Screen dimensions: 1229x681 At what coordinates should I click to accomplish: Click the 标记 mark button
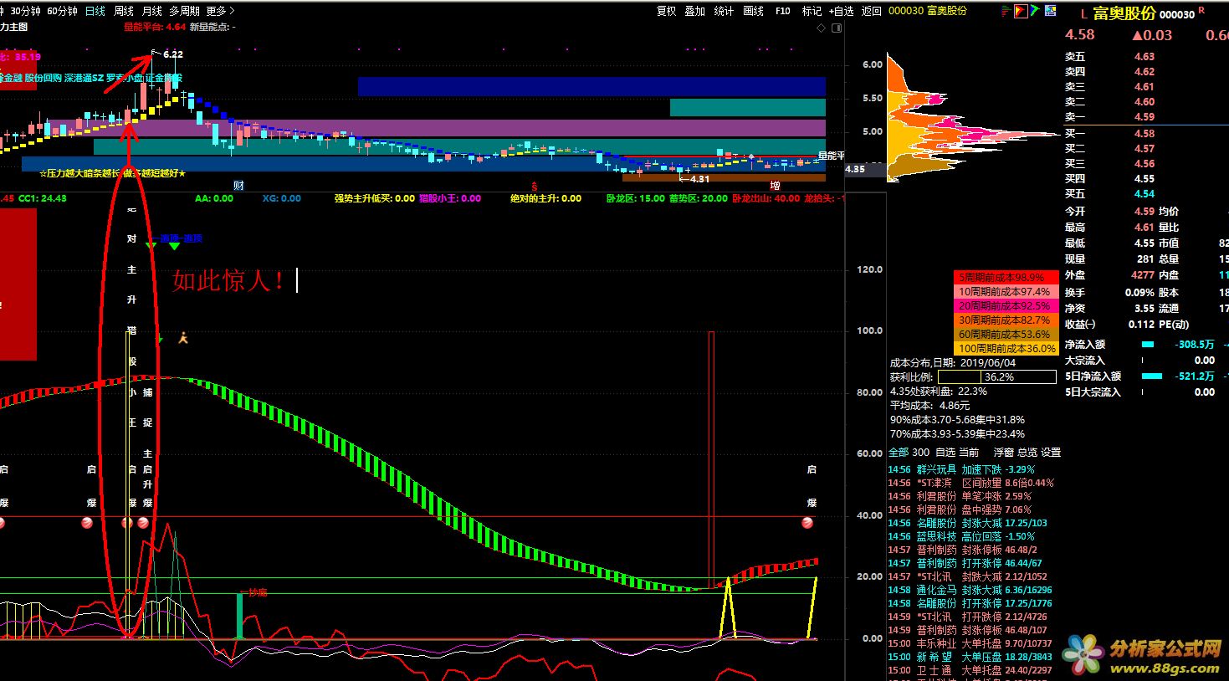[x=812, y=11]
